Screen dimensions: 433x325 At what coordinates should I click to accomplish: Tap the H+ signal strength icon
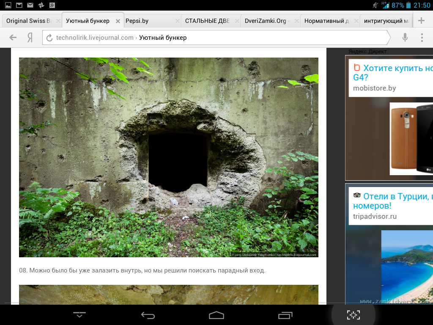[x=386, y=5]
